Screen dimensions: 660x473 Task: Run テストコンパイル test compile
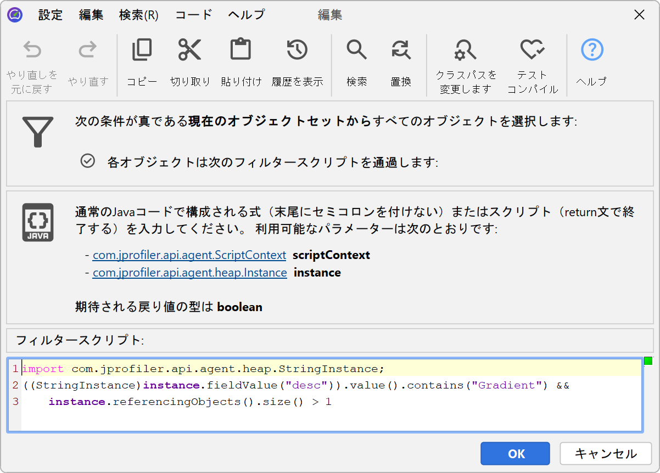532,51
